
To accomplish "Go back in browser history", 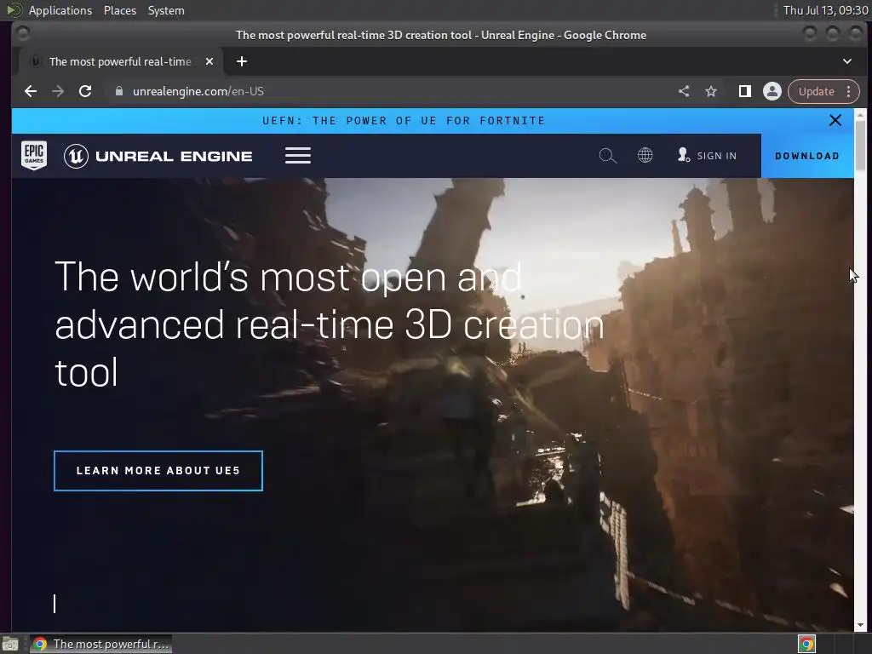I will pos(31,91).
